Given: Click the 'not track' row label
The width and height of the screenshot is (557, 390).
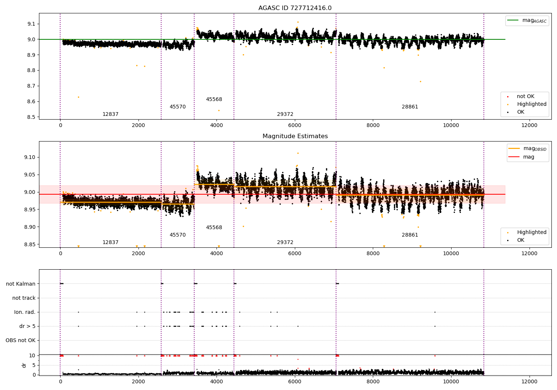Looking at the screenshot, I should click(x=24, y=298).
